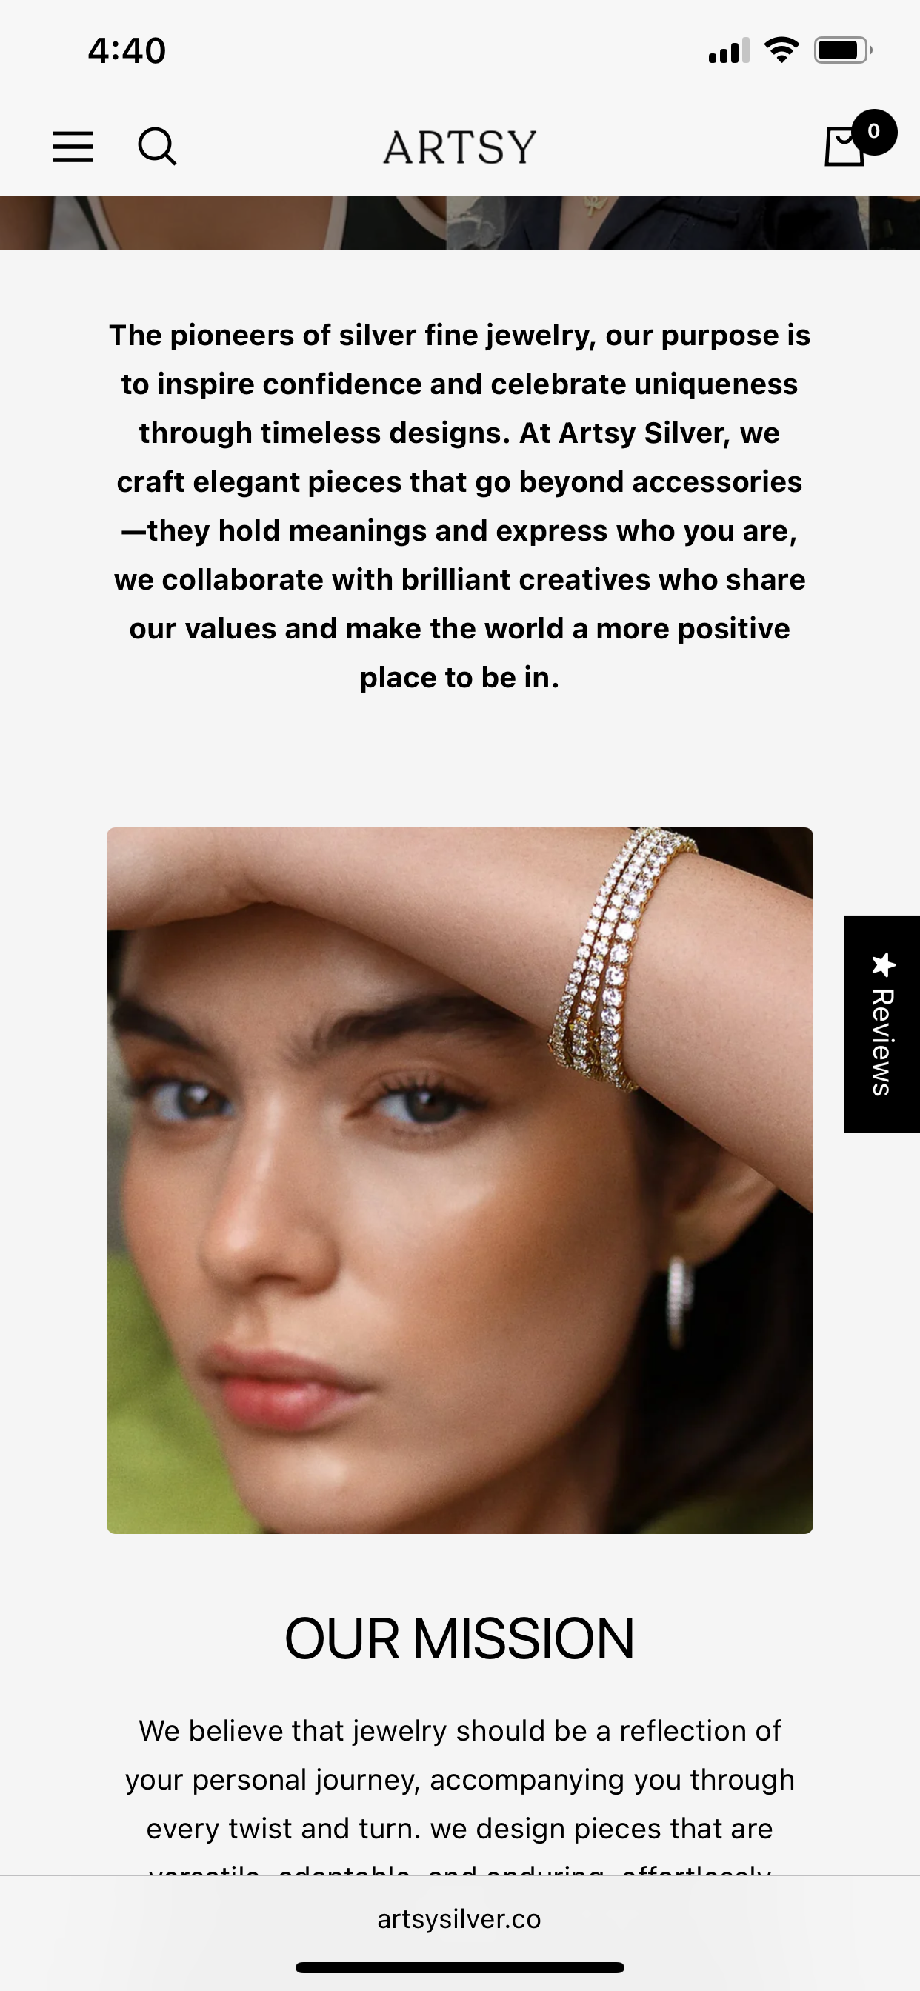920x1991 pixels.
Task: Tap the OUR MISSION heading
Action: (x=460, y=1638)
